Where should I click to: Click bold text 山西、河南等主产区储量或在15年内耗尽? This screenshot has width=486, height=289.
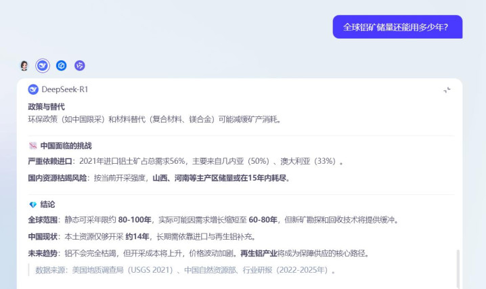coord(221,178)
